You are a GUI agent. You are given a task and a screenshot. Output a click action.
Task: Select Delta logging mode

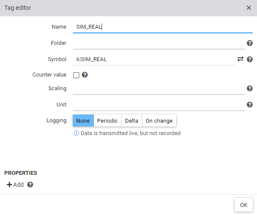(131, 121)
